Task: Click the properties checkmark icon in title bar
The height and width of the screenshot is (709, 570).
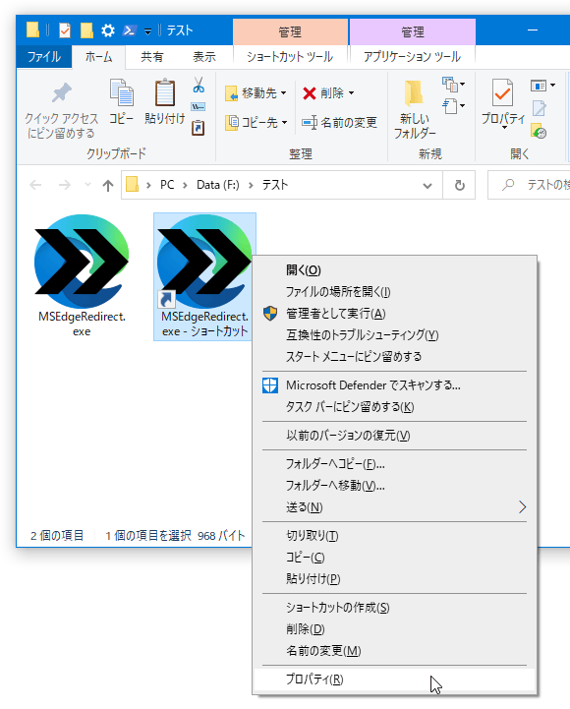Action: coord(65,30)
